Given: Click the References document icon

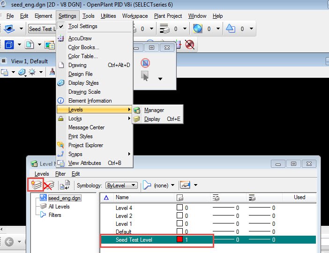Looking at the screenshot, I should click(x=30, y=45).
